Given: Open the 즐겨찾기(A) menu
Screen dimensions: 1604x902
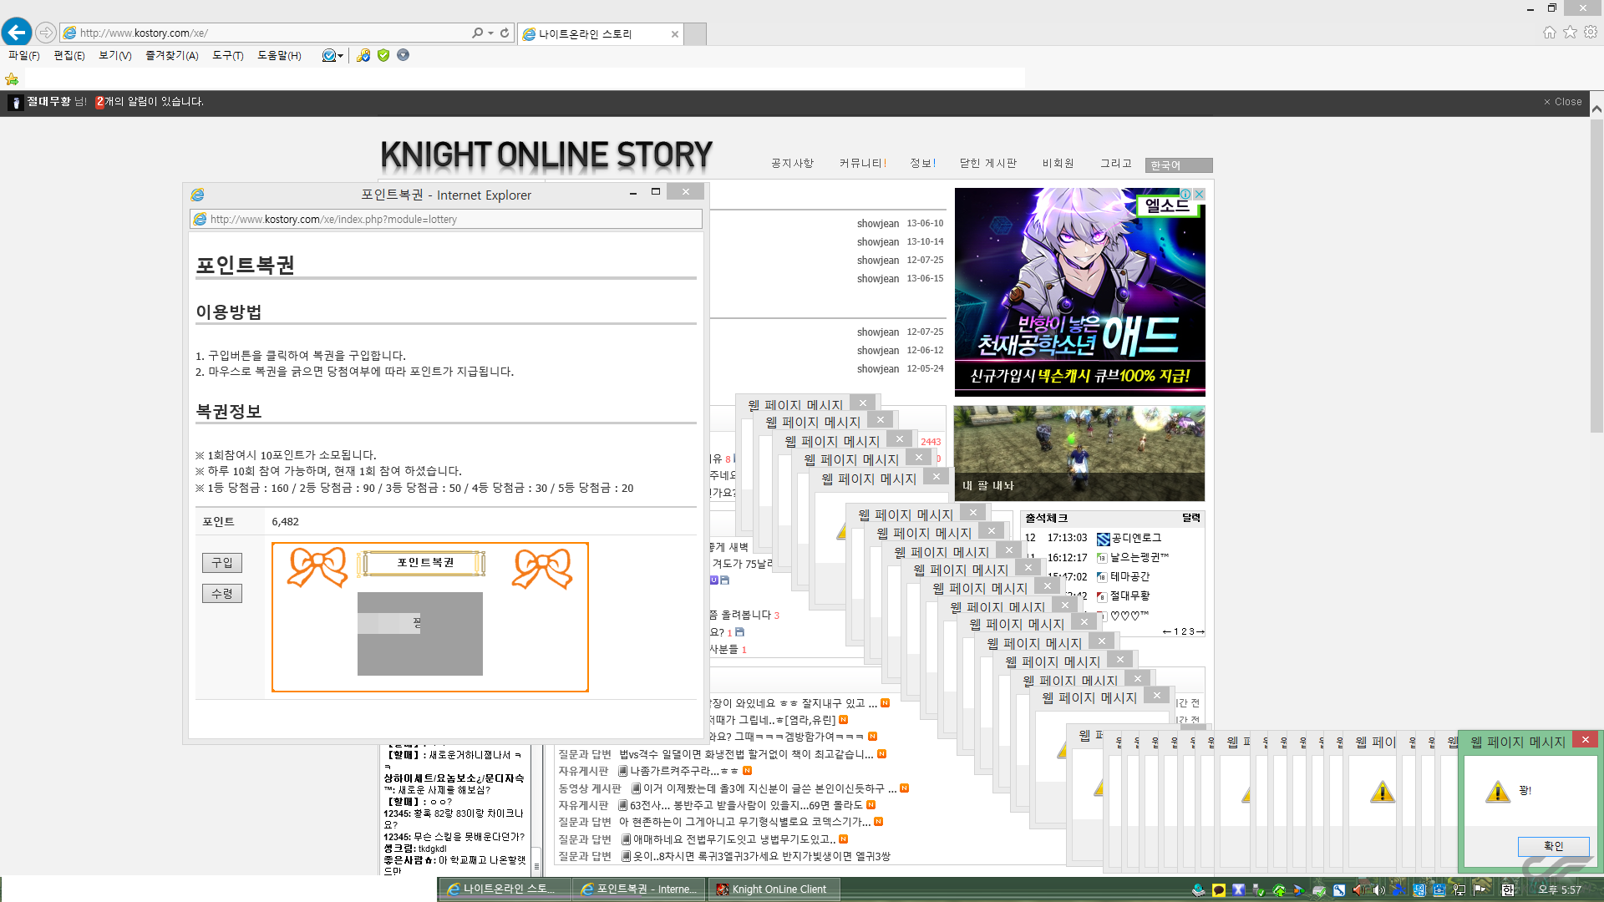Looking at the screenshot, I should (171, 55).
